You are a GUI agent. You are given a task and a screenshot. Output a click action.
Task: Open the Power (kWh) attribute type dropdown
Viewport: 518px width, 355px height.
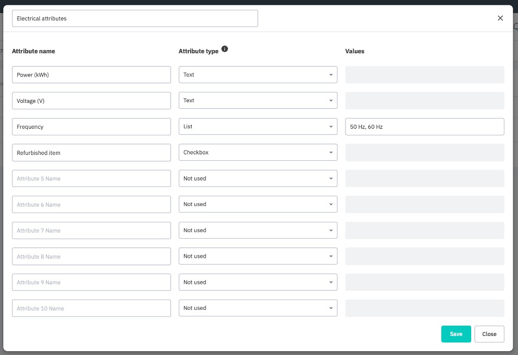(x=257, y=75)
